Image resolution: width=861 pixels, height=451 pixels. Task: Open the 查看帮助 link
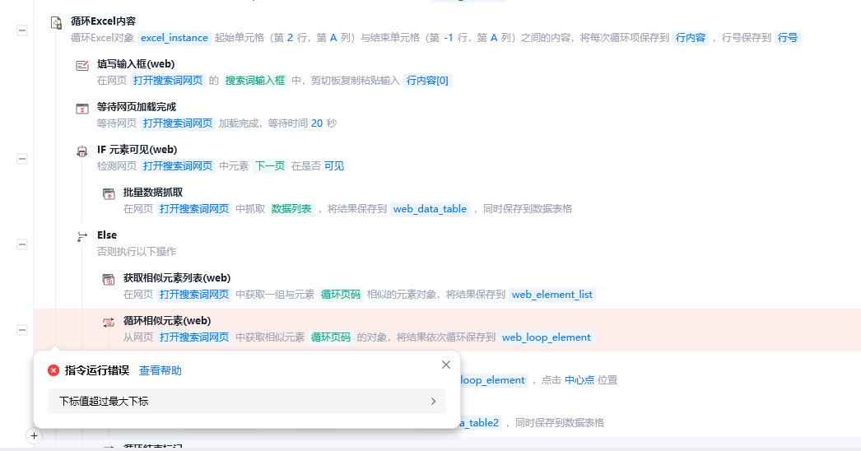pyautogui.click(x=160, y=371)
